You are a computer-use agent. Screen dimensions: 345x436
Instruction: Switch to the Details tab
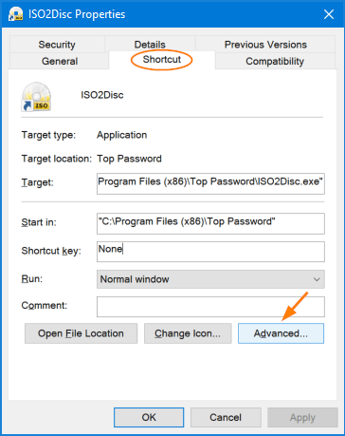pos(150,44)
